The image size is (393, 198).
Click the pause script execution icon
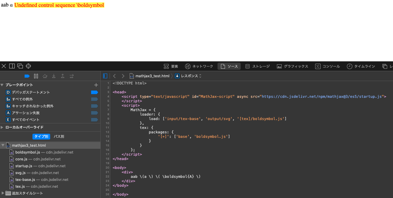coord(36,76)
